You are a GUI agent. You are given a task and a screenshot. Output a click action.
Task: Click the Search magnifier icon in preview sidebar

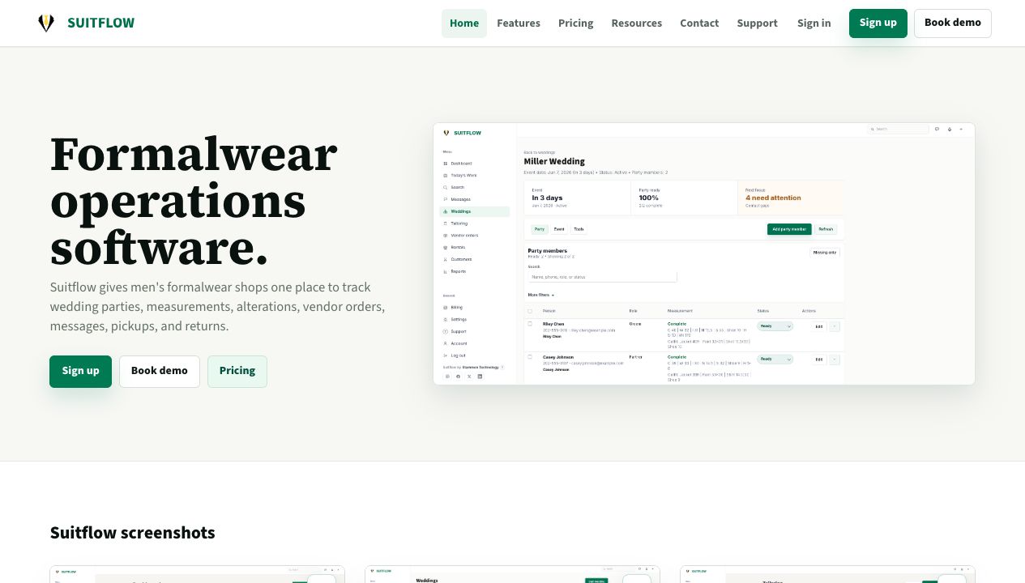445,187
